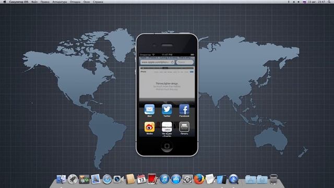Open System Preferences gear in the Dock
The width and height of the screenshot is (334, 188).
pyautogui.click(x=187, y=179)
